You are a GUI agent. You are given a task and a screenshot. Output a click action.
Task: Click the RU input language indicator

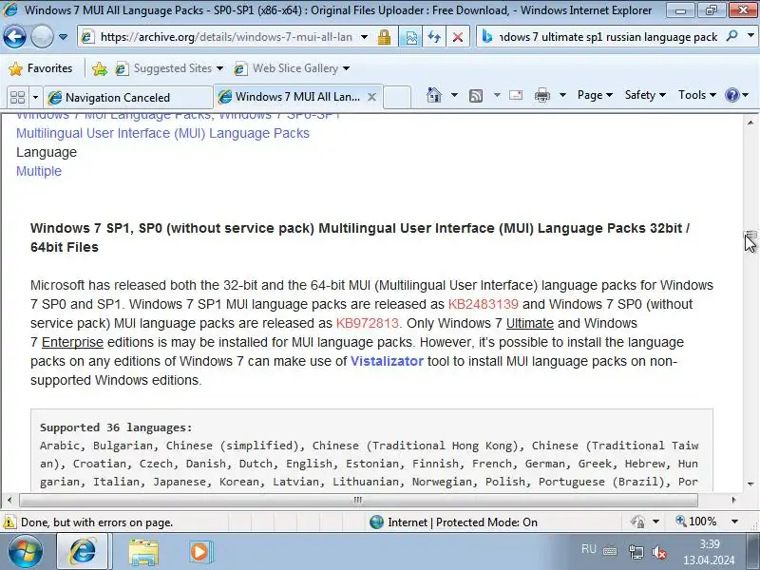(588, 549)
